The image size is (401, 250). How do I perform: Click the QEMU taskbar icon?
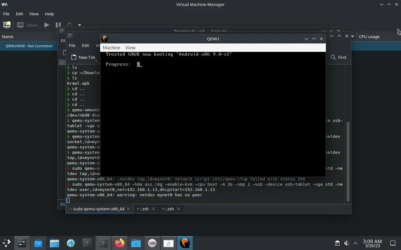(185, 243)
